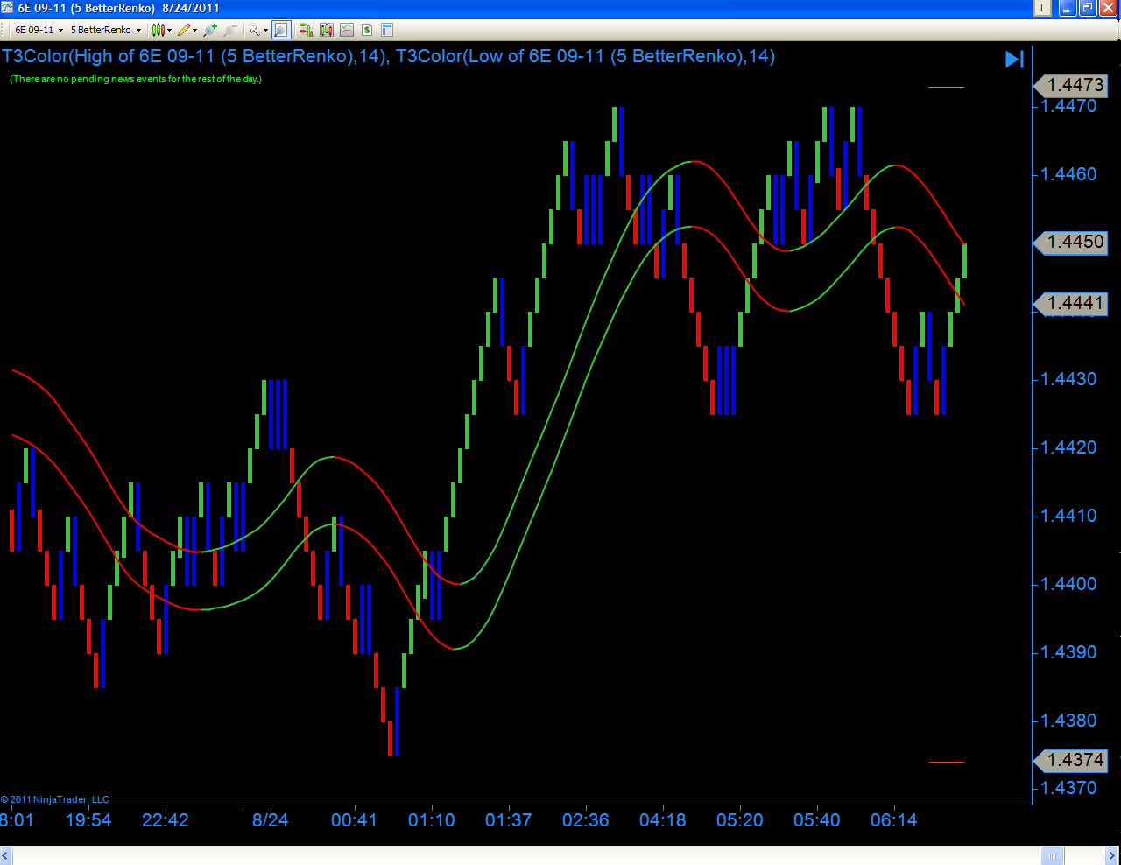The width and height of the screenshot is (1121, 865).
Task: Click the horizontal scrollbar thumb
Action: pyautogui.click(x=1053, y=856)
